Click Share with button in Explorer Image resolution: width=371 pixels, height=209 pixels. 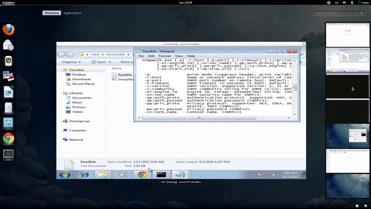(127, 62)
